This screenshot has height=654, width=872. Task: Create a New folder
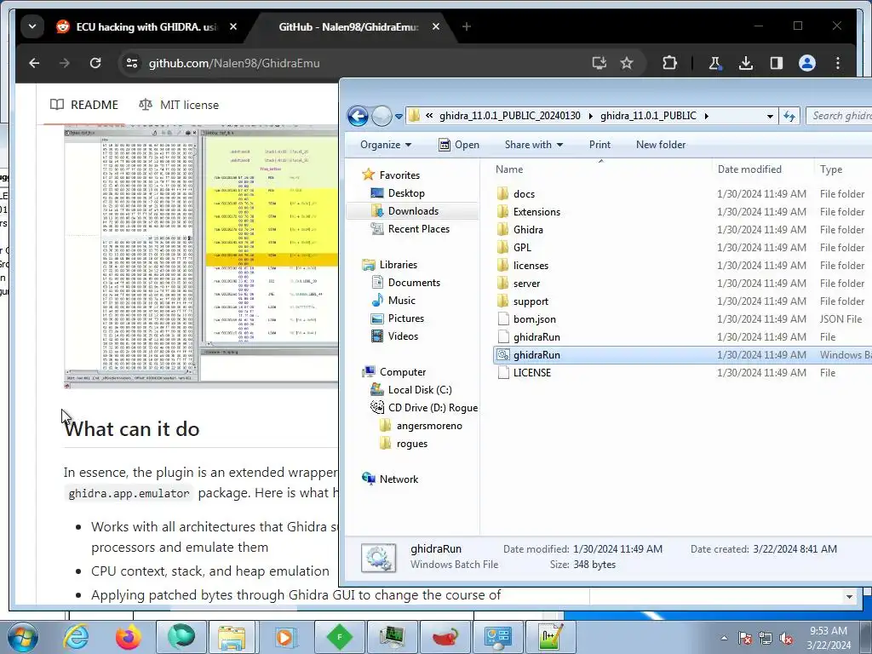661,145
